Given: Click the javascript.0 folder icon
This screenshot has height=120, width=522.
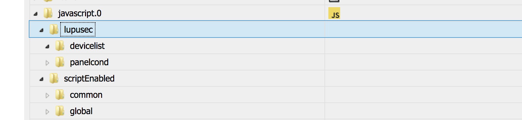Looking at the screenshot, I should click(x=48, y=13).
